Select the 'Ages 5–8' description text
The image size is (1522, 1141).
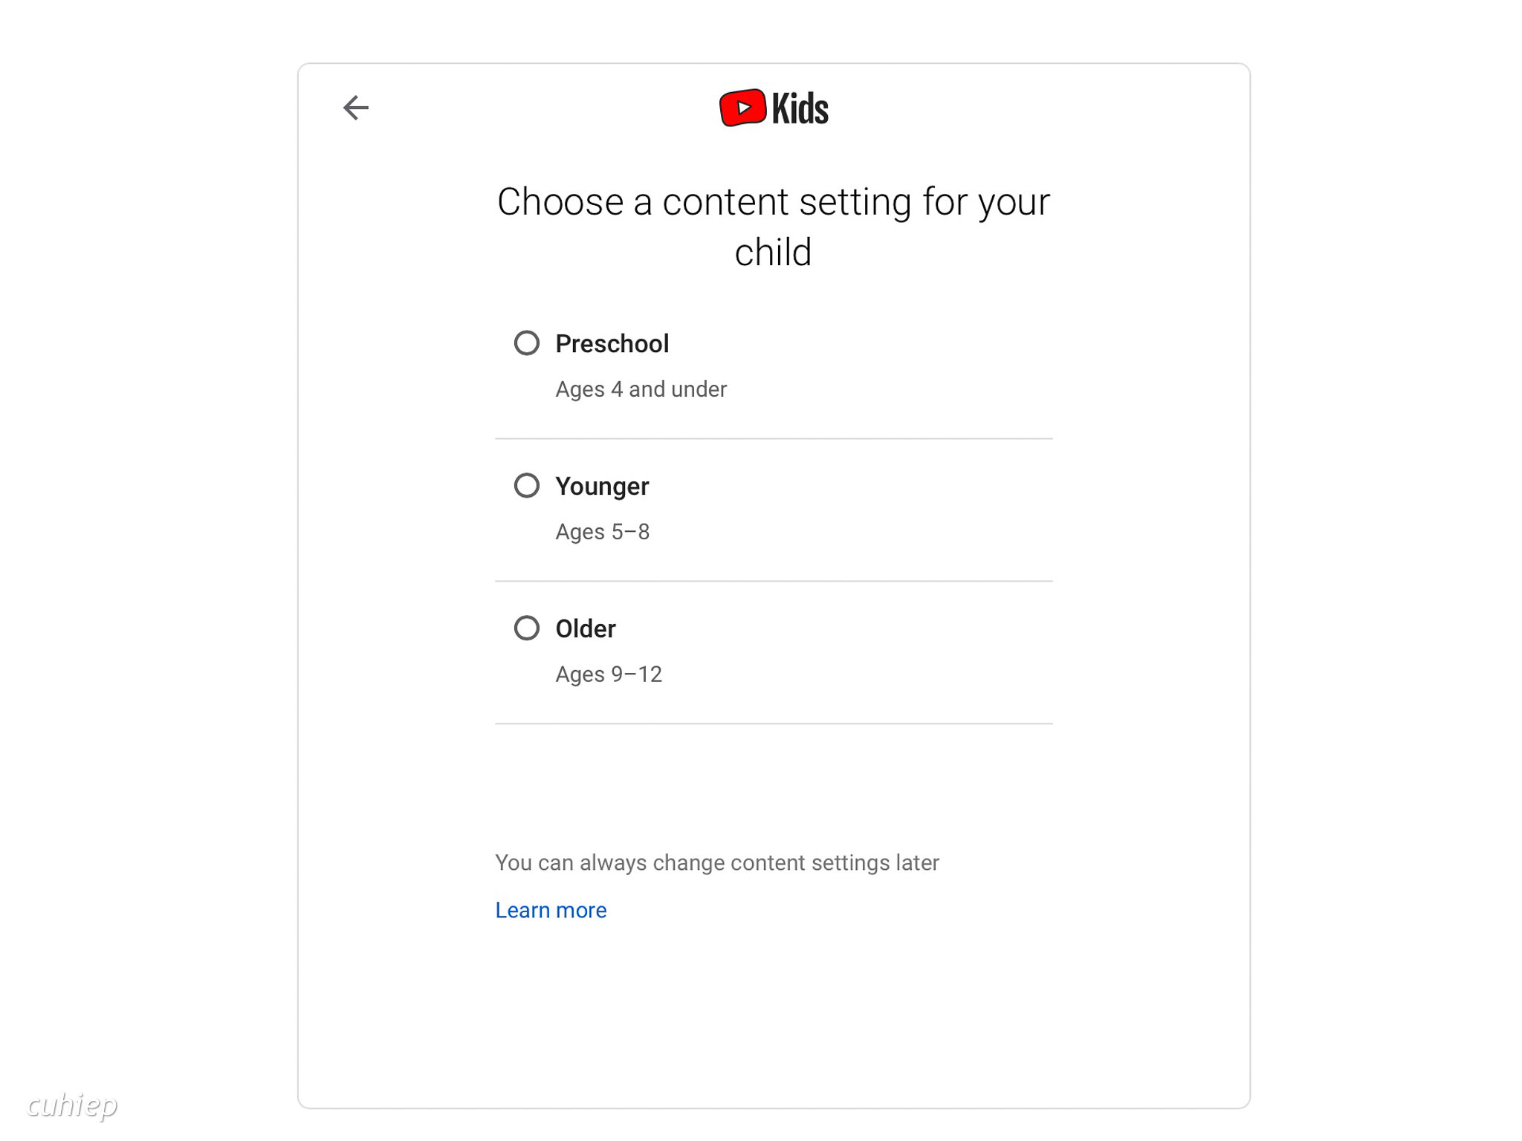tap(602, 532)
